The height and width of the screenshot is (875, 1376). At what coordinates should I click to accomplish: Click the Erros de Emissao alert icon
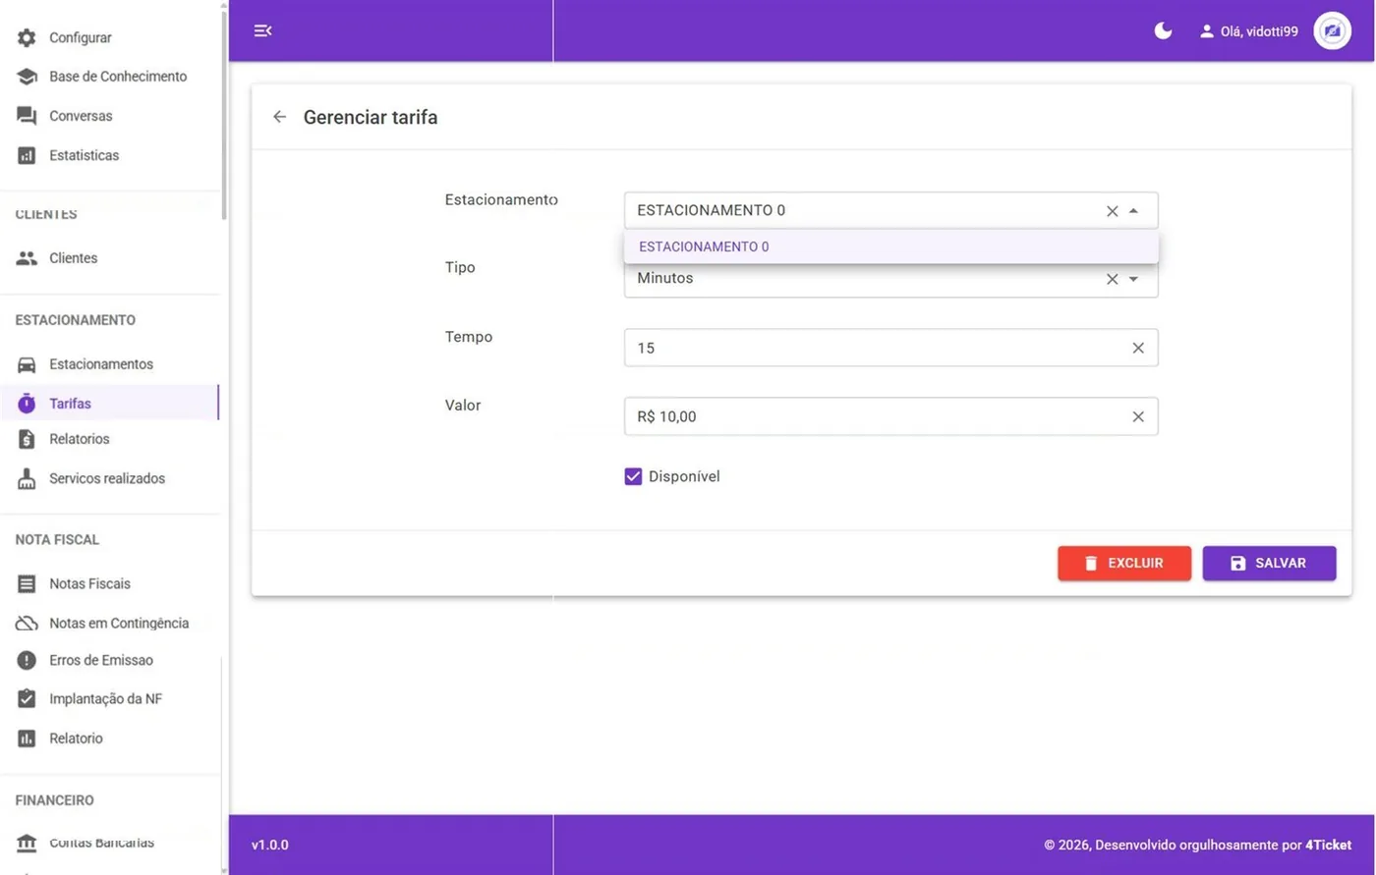coord(27,660)
